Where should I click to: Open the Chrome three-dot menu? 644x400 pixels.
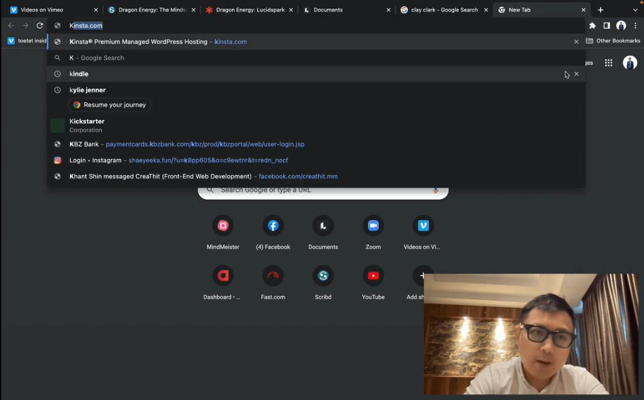(635, 25)
